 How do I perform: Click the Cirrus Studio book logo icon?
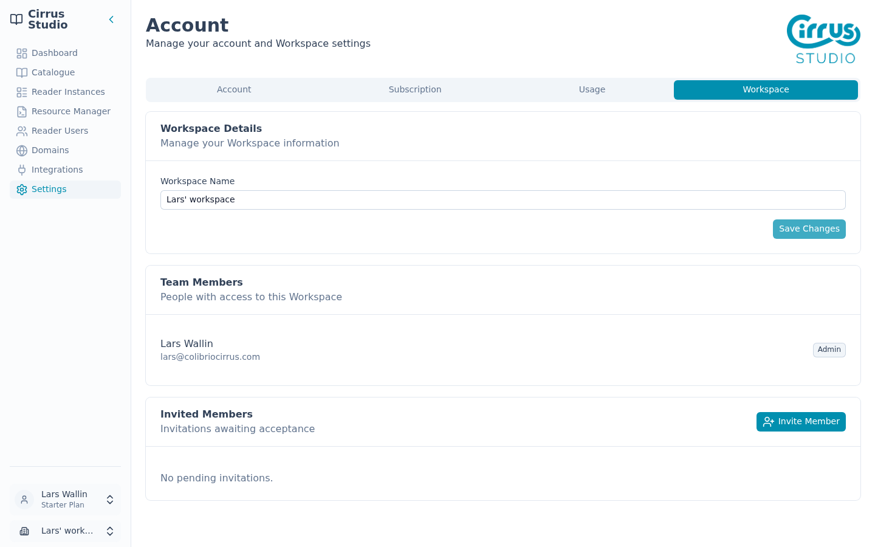[x=16, y=19]
